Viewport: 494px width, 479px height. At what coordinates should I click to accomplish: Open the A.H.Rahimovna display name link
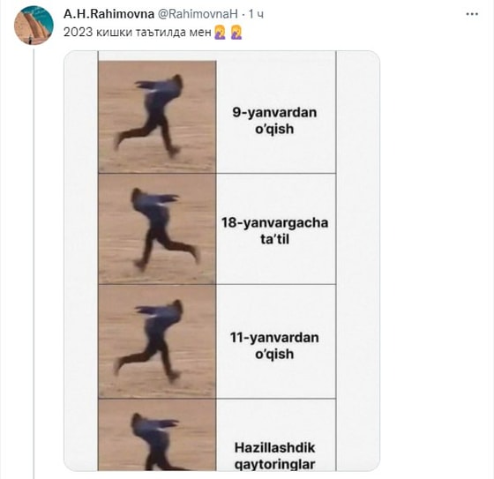(109, 14)
